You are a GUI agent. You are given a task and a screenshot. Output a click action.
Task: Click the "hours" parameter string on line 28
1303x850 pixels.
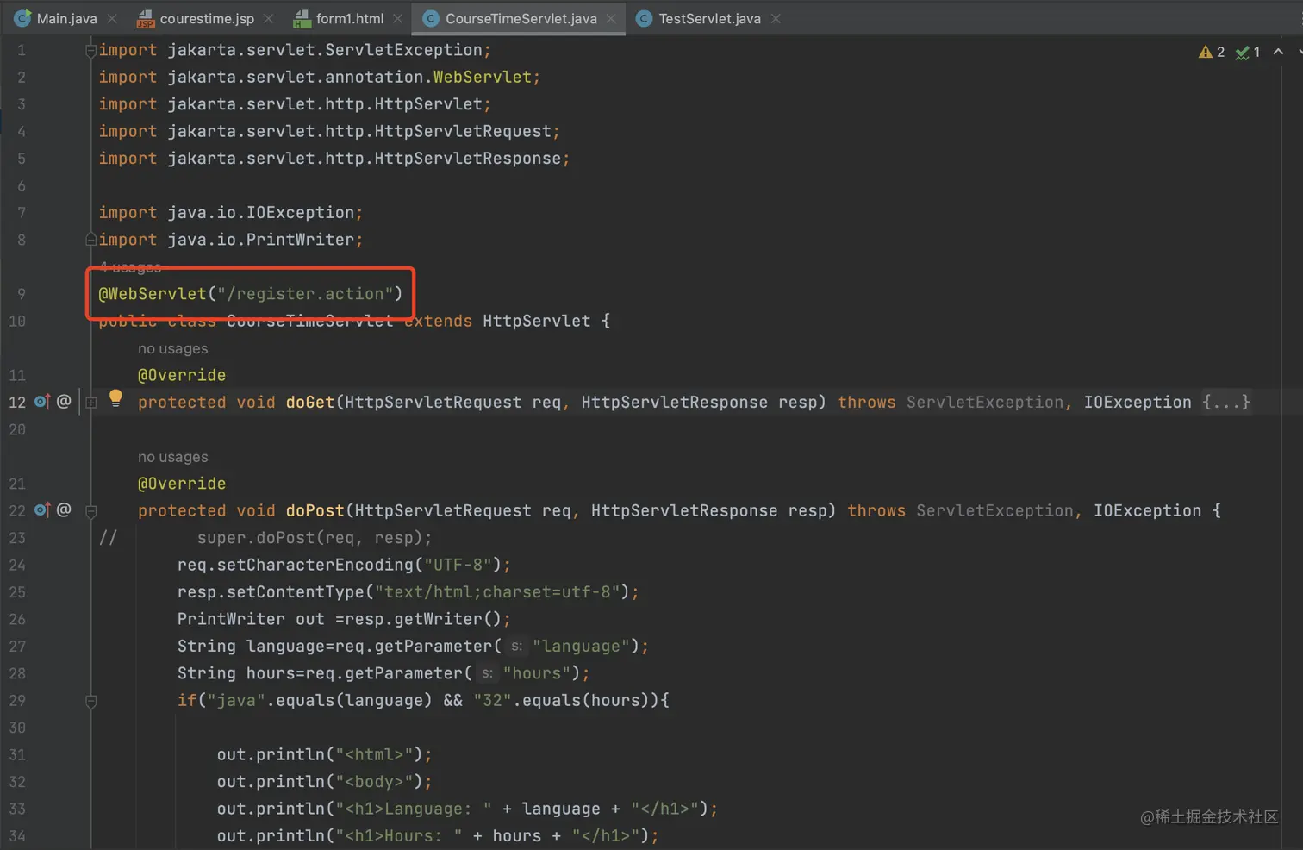(537, 673)
